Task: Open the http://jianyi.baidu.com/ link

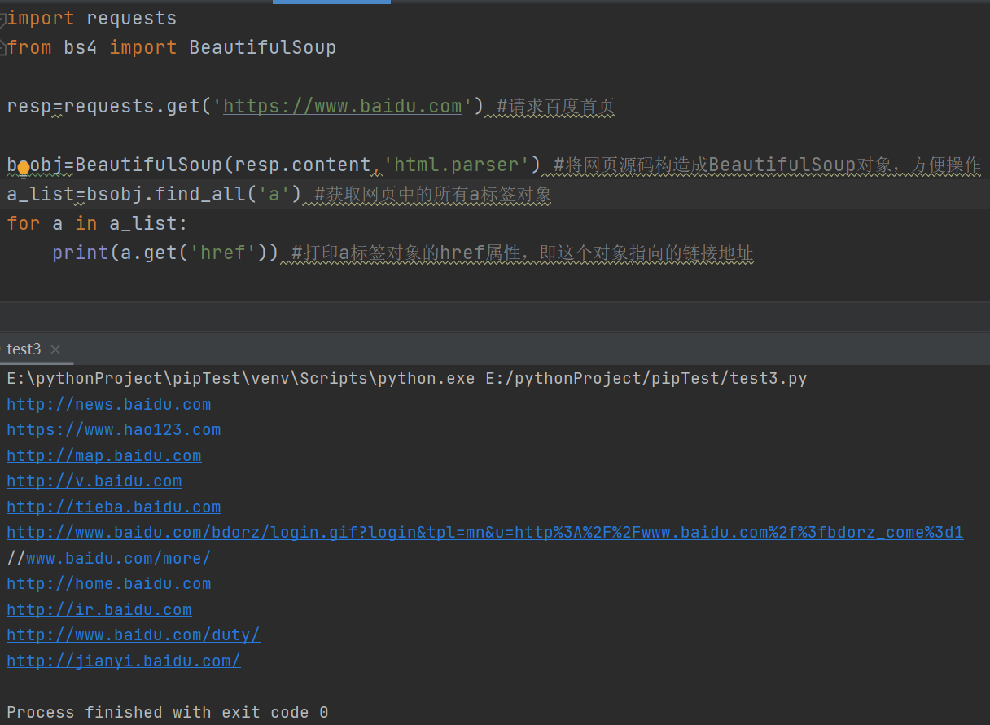Action: 123,661
